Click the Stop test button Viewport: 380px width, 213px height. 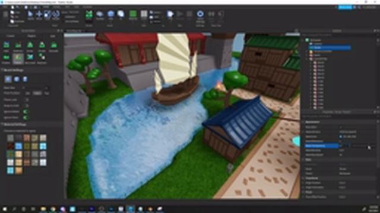point(189,14)
